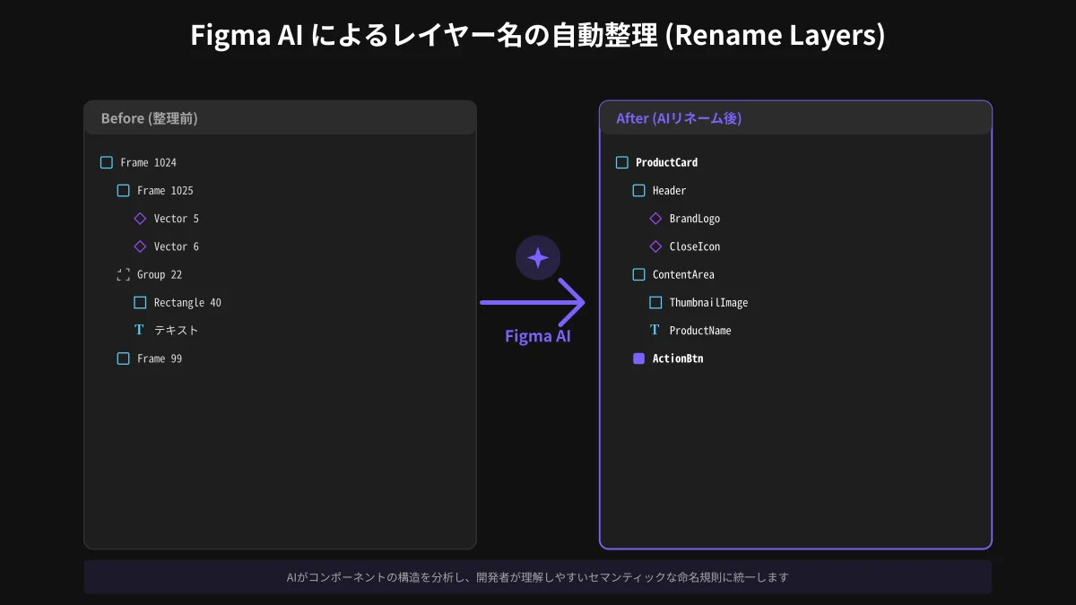Select the Rectangle 40 layer name
The image size is (1076, 605).
pos(187,302)
